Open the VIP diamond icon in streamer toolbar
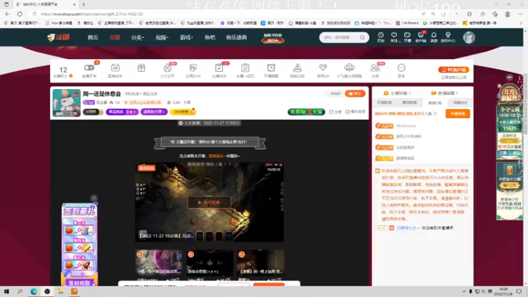The image size is (528, 297). (x=323, y=70)
